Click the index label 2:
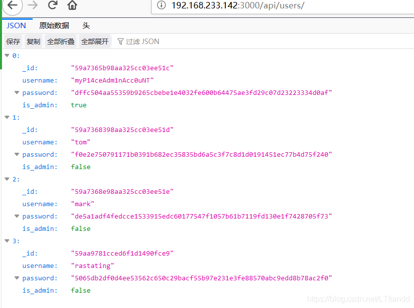 (x=16, y=179)
